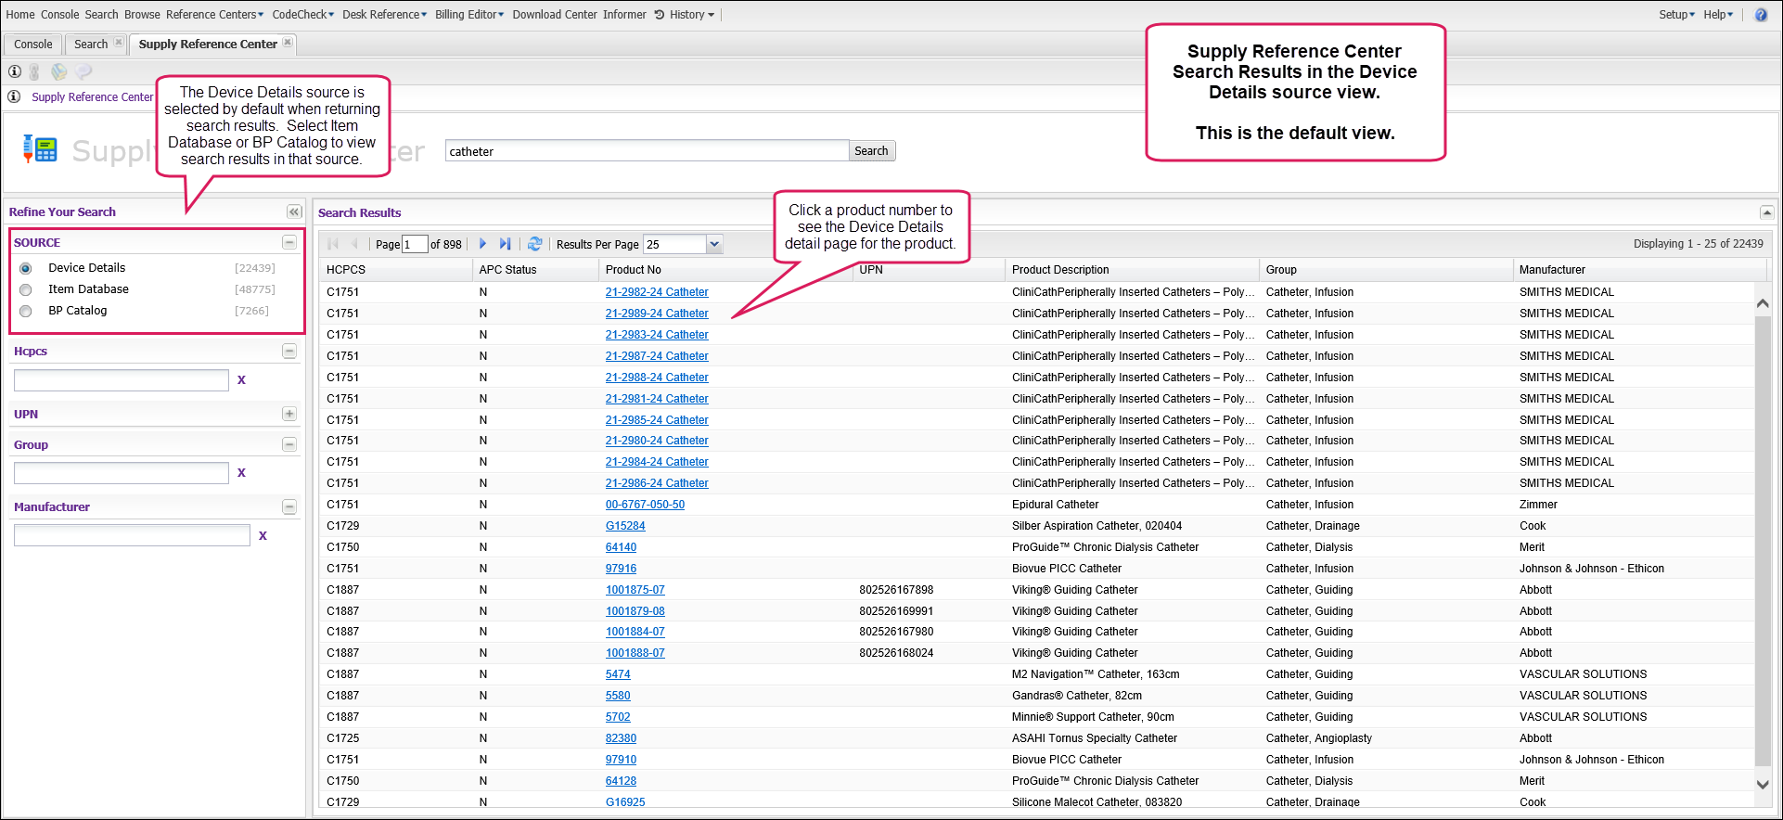
Task: Clear the Manufacturer filter with X
Action: [x=263, y=536]
